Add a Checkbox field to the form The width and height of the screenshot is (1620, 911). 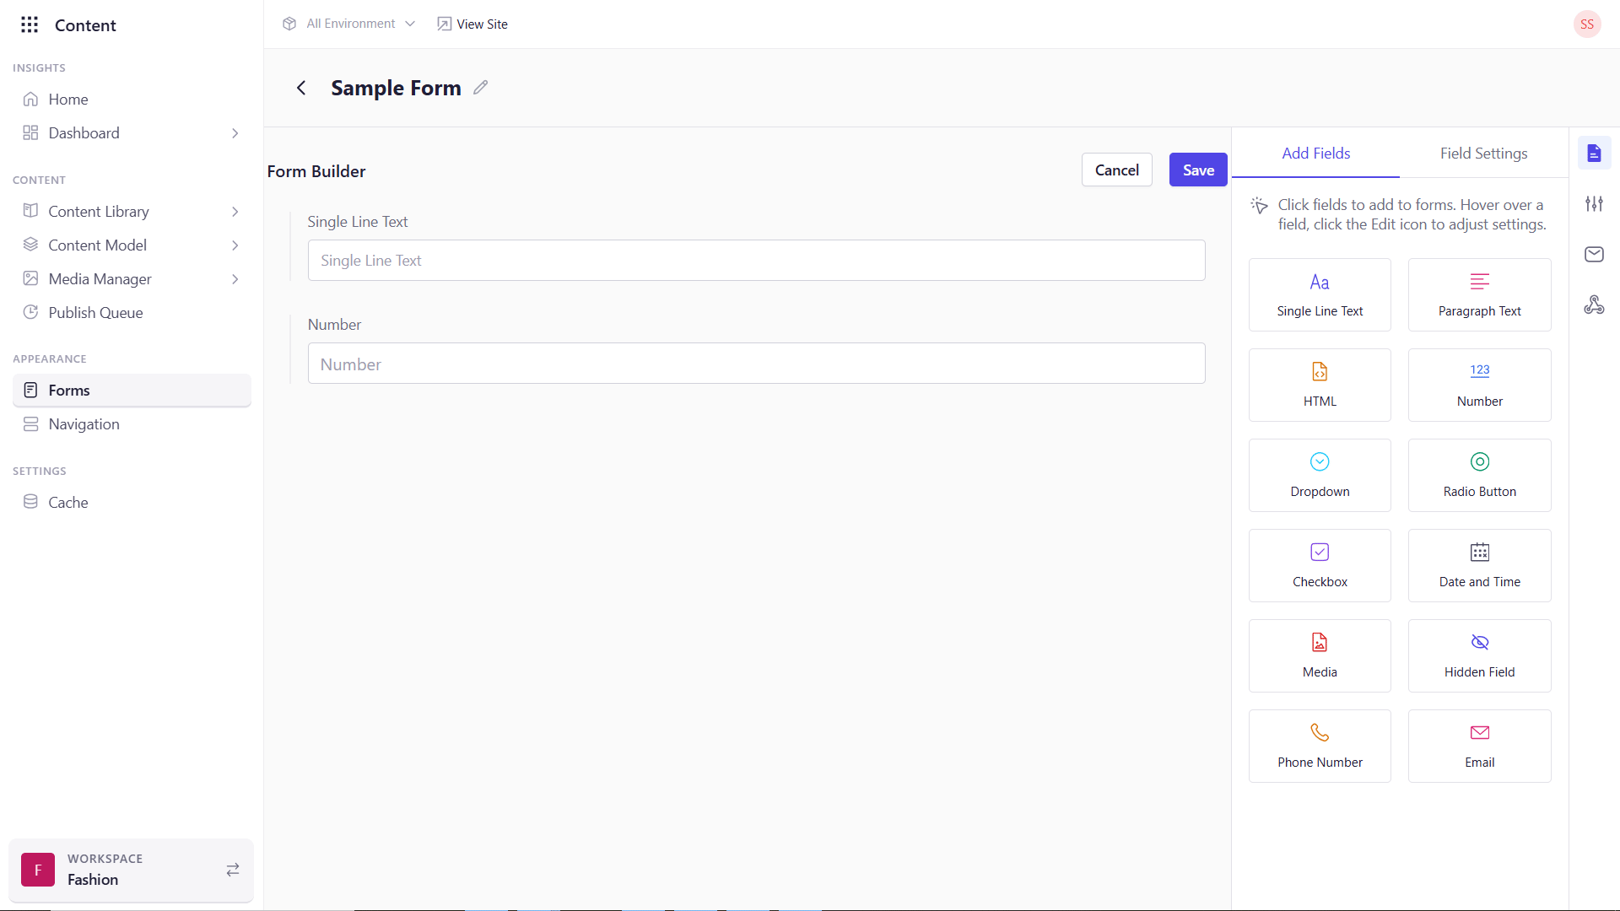tap(1320, 565)
